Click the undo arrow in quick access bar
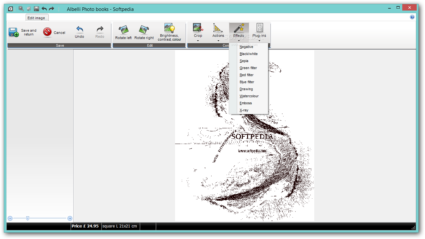Image resolution: width=425 pixels, height=239 pixels. tap(44, 9)
